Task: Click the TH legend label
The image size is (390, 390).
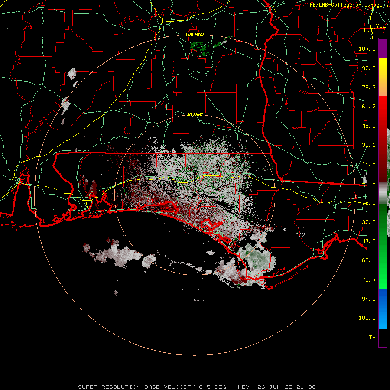Action: coord(372,338)
